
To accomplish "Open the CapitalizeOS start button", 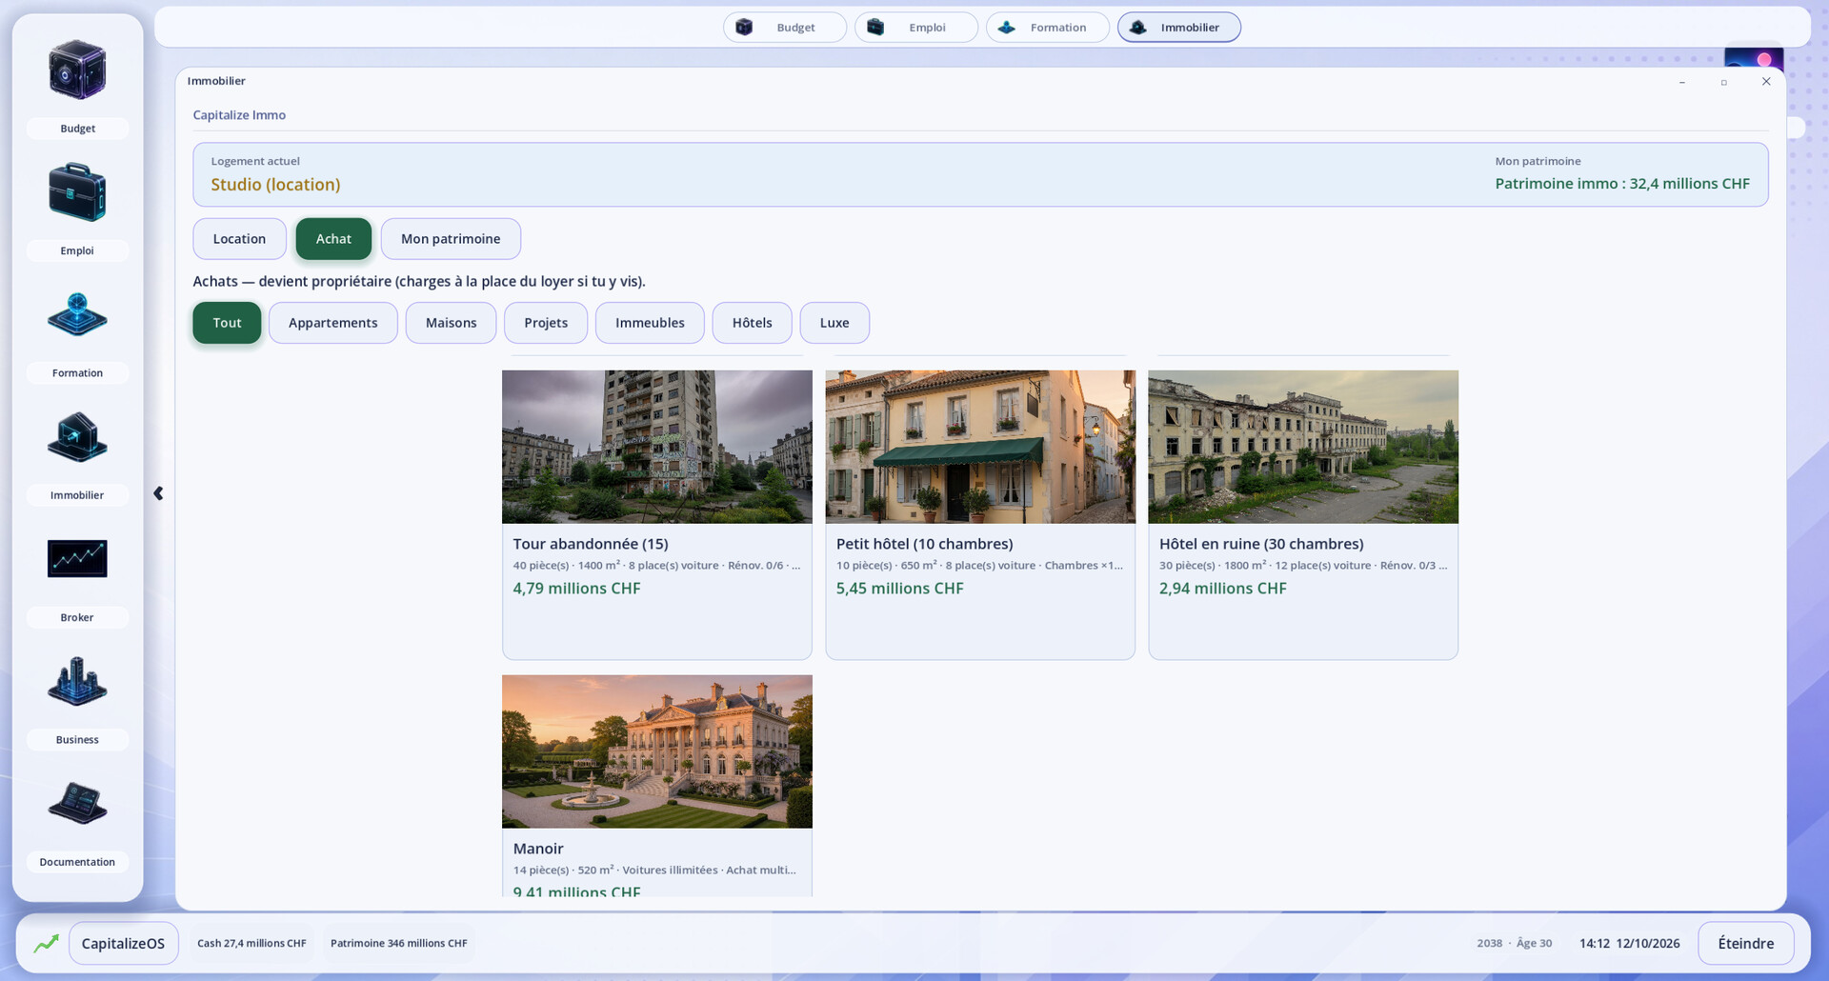I will [x=123, y=943].
